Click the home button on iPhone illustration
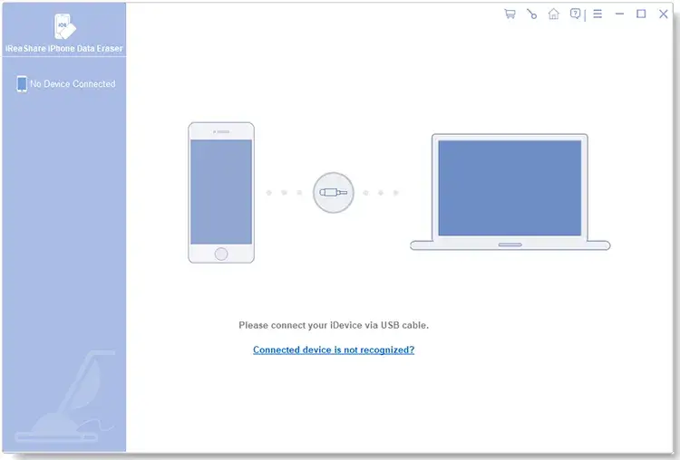The height and width of the screenshot is (460, 680). pyautogui.click(x=221, y=253)
